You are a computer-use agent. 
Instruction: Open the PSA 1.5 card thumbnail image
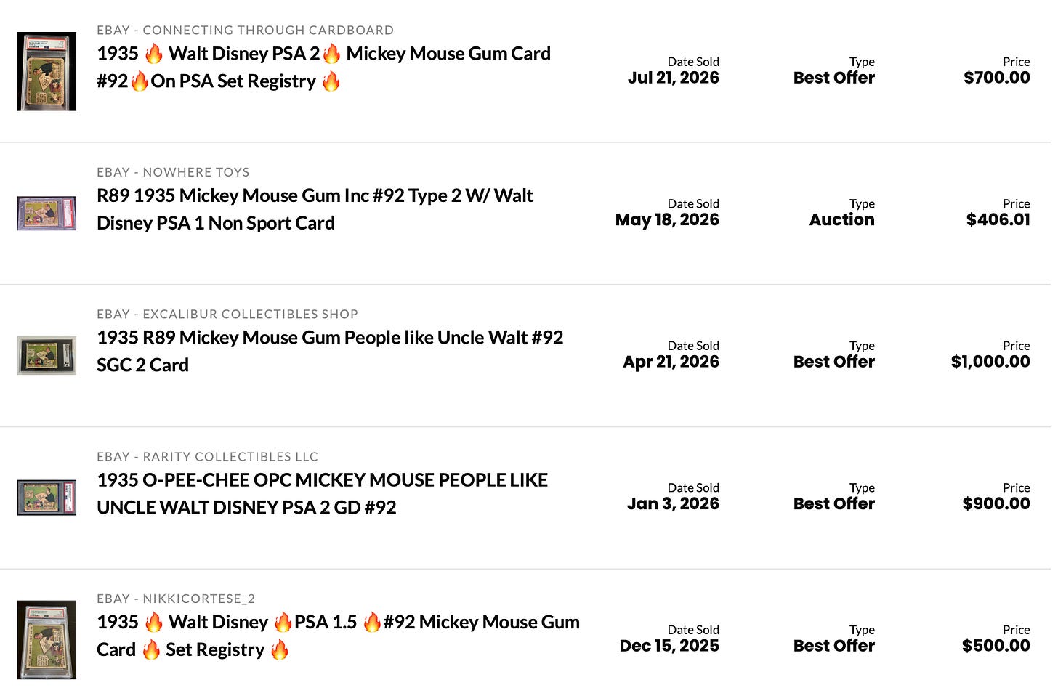pos(47,639)
